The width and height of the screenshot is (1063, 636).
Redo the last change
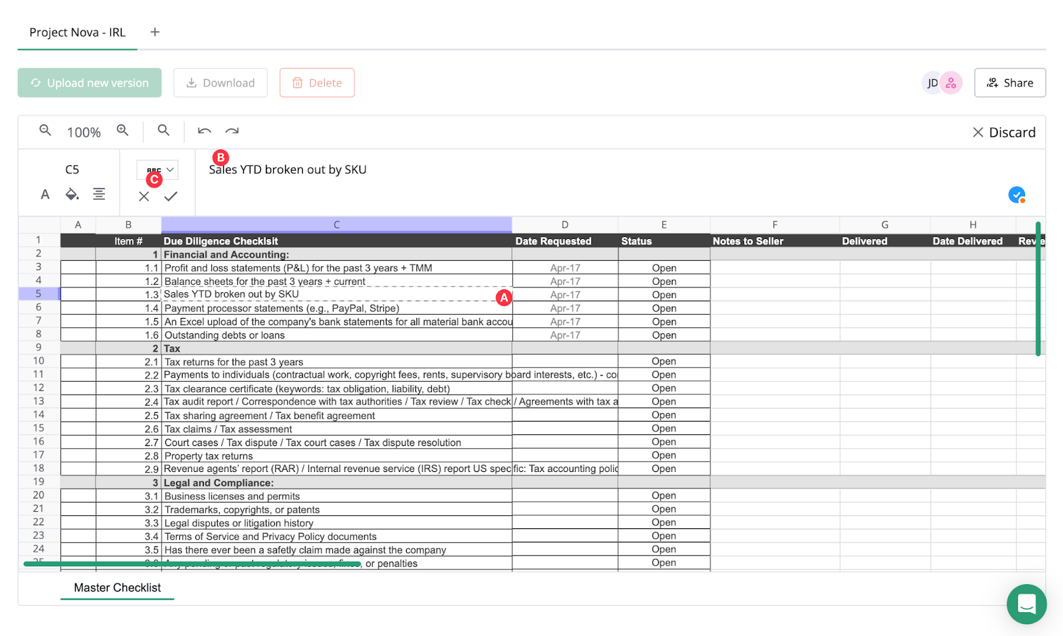click(x=232, y=130)
